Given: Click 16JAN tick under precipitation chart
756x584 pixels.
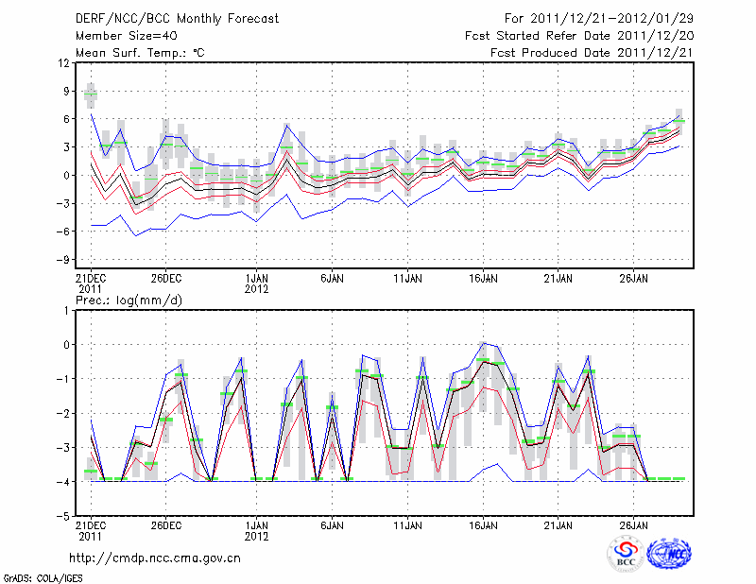Looking at the screenshot, I should point(483,524).
